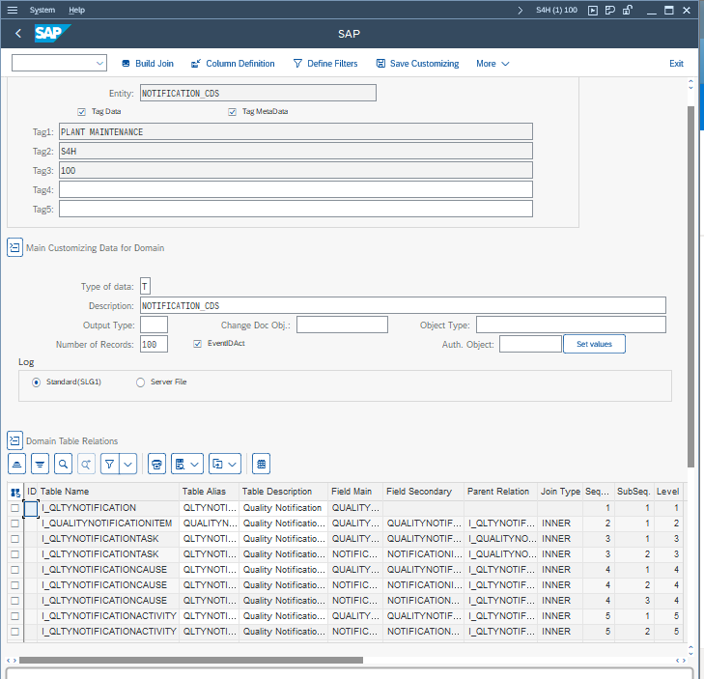
Task: Click the horizontal scrollbar under the table
Action: [x=191, y=661]
